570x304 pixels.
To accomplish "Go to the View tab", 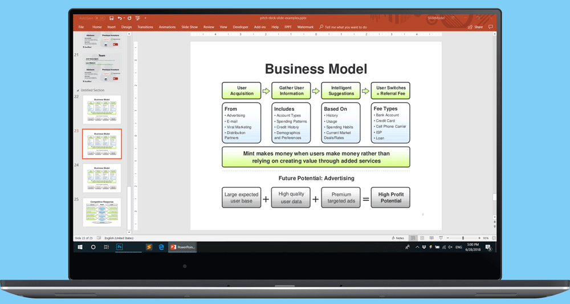I will (x=223, y=27).
